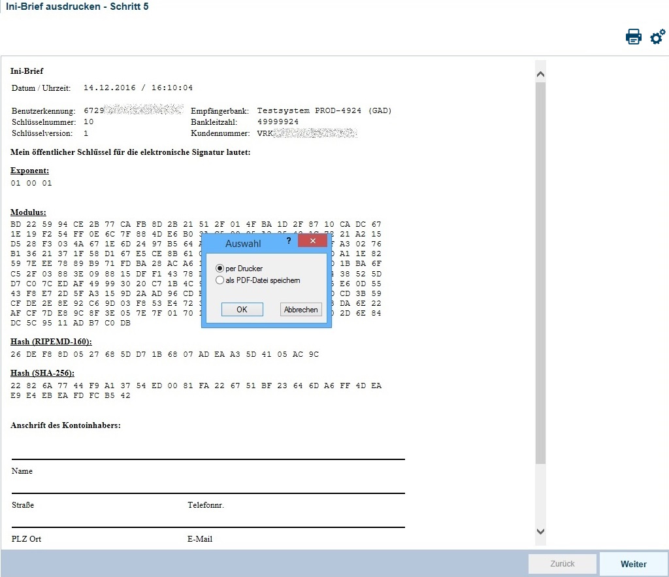The width and height of the screenshot is (669, 577).
Task: Proceed with the Weiter button
Action: [x=633, y=564]
